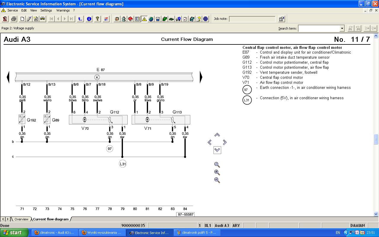Select the Current flow diagram tab

[51, 219]
